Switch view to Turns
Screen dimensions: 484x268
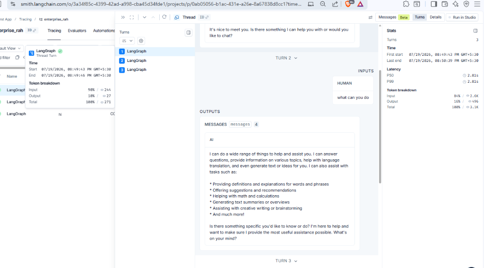click(x=420, y=17)
